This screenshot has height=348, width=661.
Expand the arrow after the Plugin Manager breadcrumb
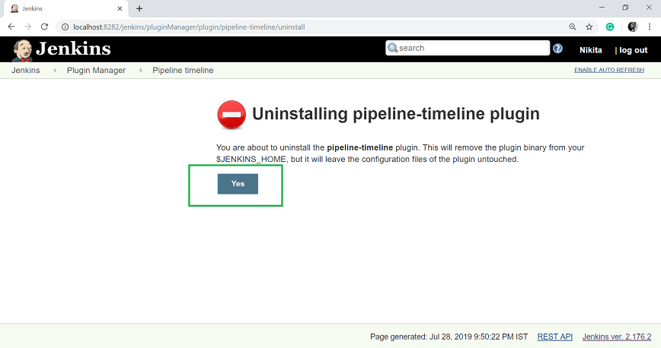pyautogui.click(x=141, y=70)
